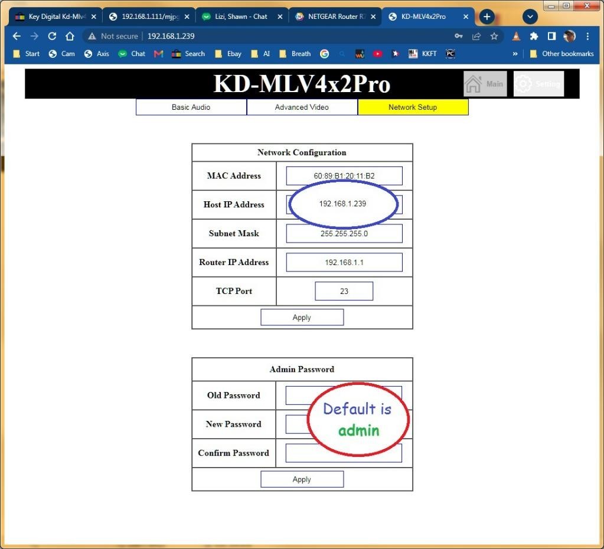The width and height of the screenshot is (604, 549).
Task: Click the Confirm Password field
Action: [x=344, y=453]
